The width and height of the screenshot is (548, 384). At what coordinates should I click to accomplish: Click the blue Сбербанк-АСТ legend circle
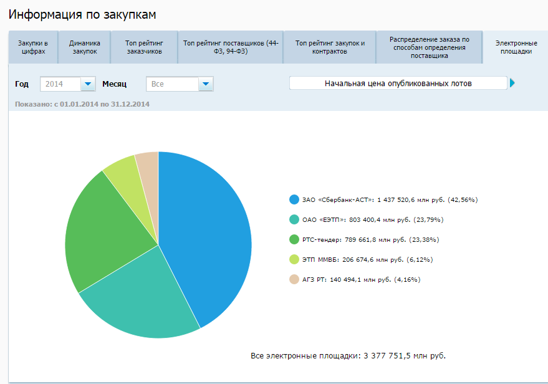pyautogui.click(x=294, y=199)
